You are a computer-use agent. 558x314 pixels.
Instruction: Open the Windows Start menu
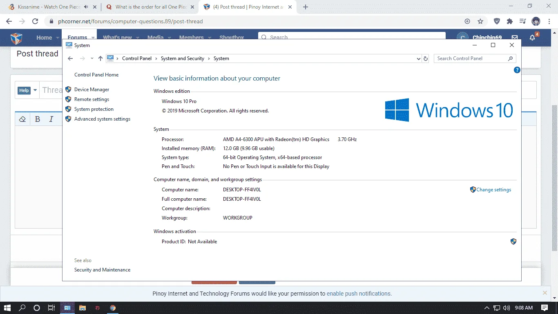coord(7,308)
